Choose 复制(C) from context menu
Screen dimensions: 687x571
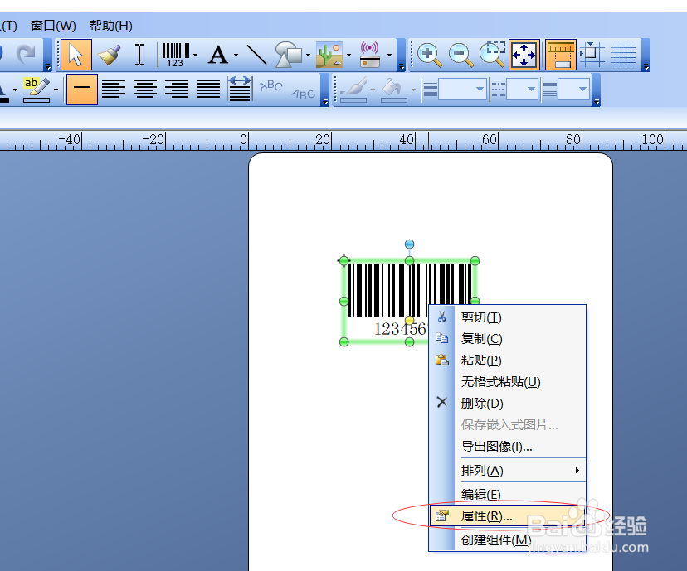tap(507, 339)
